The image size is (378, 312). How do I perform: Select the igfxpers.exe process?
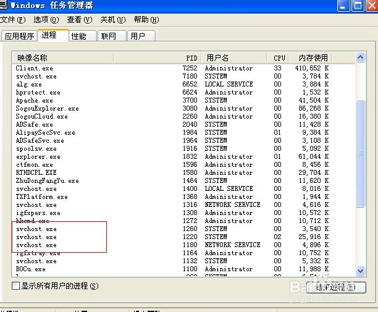coord(183,213)
